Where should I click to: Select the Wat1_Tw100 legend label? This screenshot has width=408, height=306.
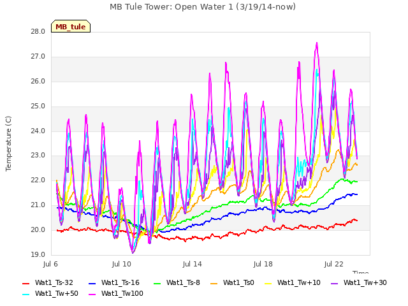pyautogui.click(x=122, y=294)
